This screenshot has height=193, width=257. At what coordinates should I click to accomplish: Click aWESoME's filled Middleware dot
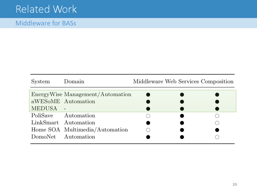tap(148, 102)
